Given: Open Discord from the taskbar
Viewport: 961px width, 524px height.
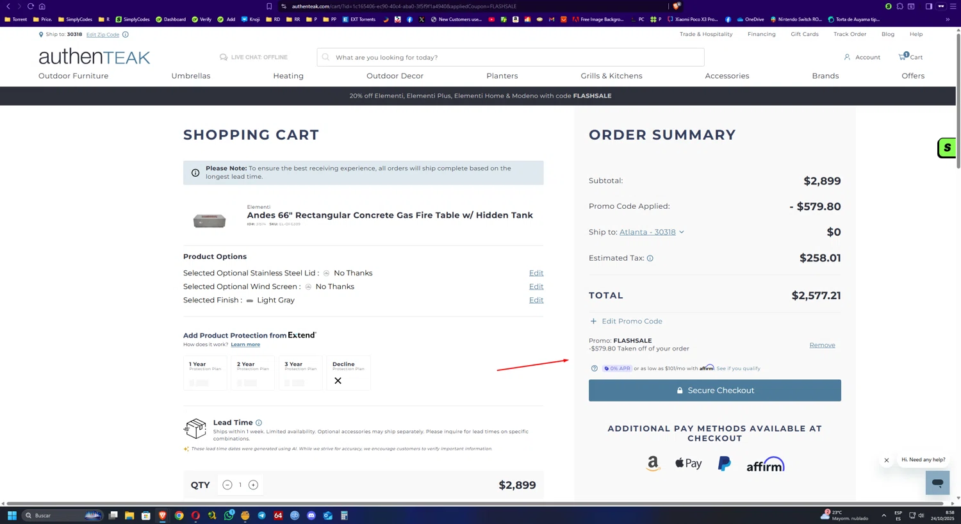Looking at the screenshot, I should (x=311, y=515).
